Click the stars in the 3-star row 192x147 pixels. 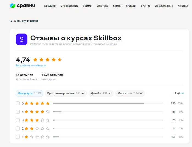coord(37,120)
